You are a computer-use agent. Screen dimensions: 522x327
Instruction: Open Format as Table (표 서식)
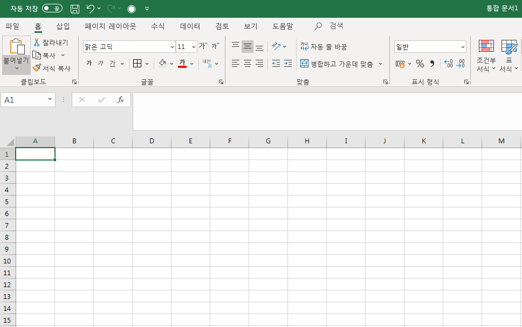509,55
